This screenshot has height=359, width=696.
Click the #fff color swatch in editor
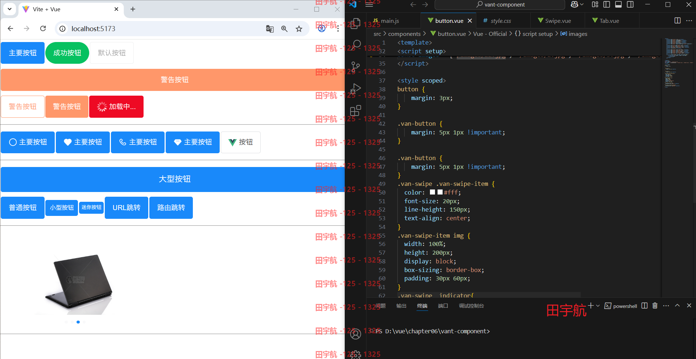[x=440, y=192]
